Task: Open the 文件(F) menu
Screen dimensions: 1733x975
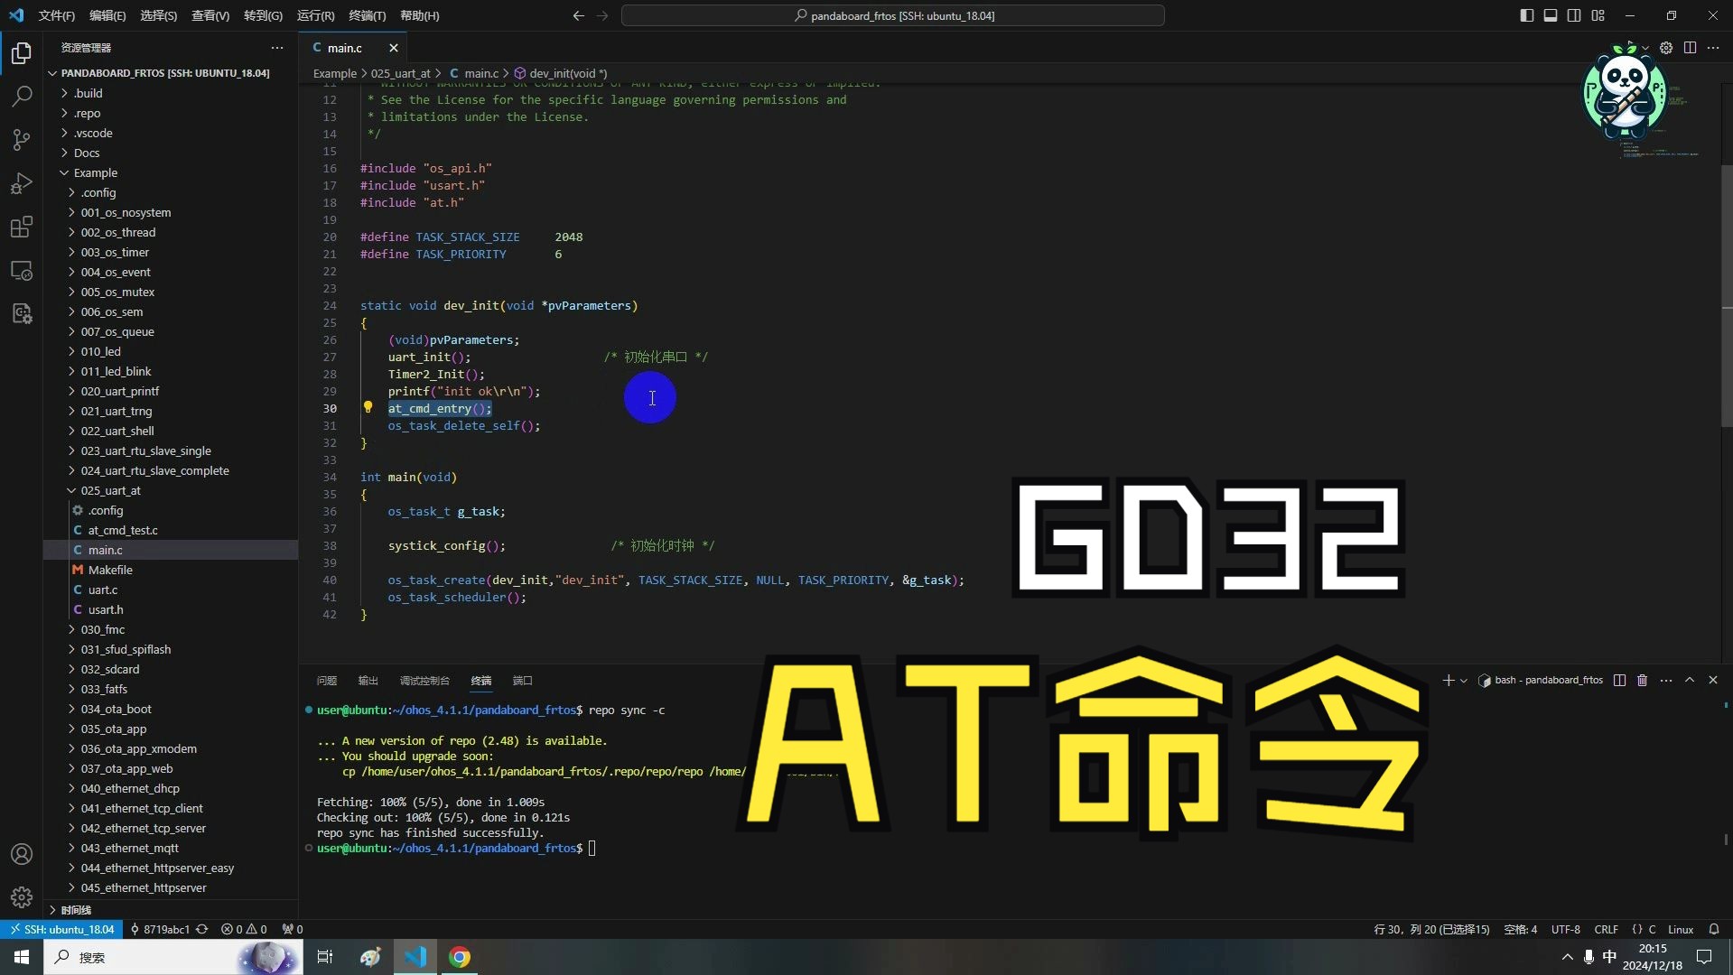Action: [x=57, y=15]
